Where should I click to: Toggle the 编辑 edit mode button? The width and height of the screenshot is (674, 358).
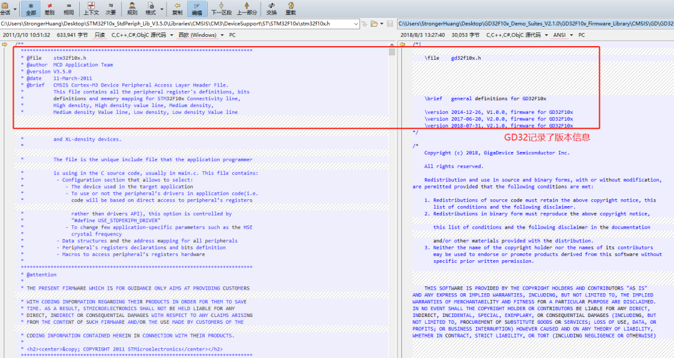coord(197,9)
